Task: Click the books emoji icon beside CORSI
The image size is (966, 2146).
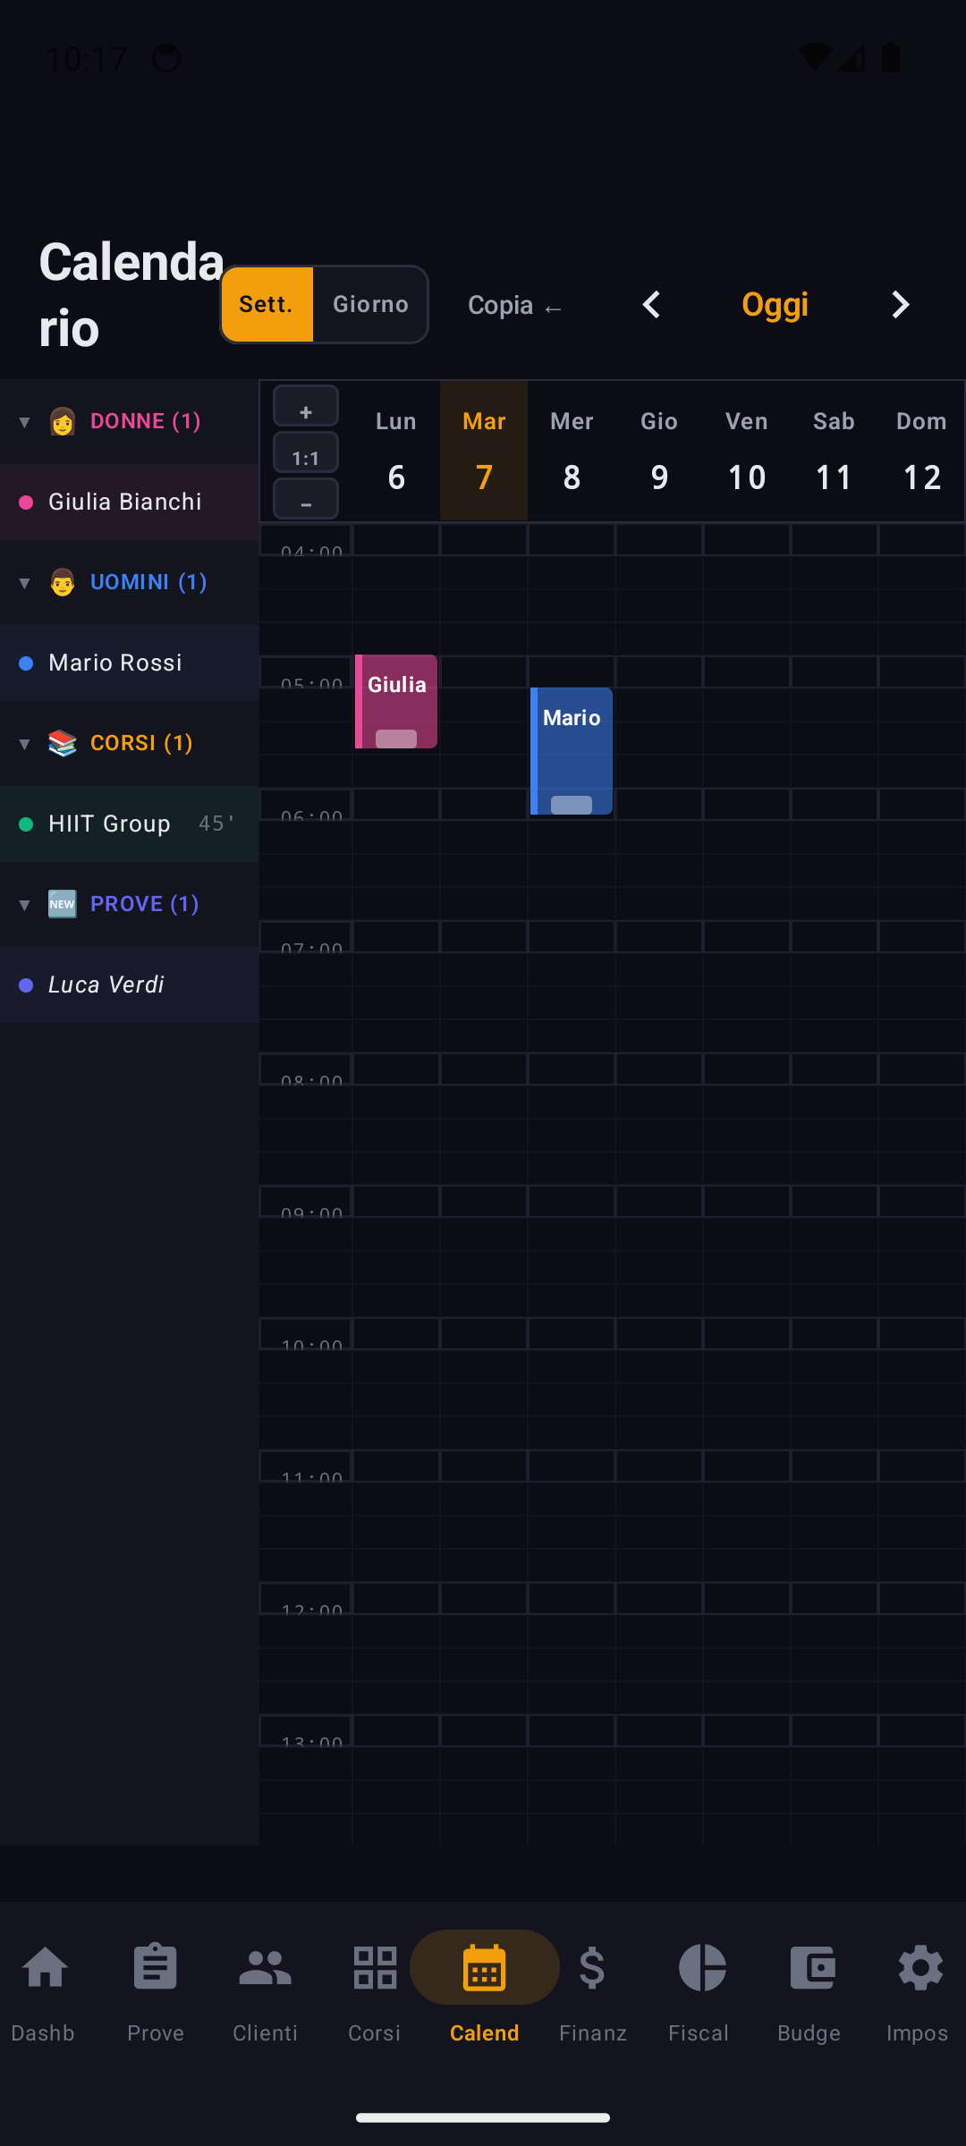Action: point(62,743)
